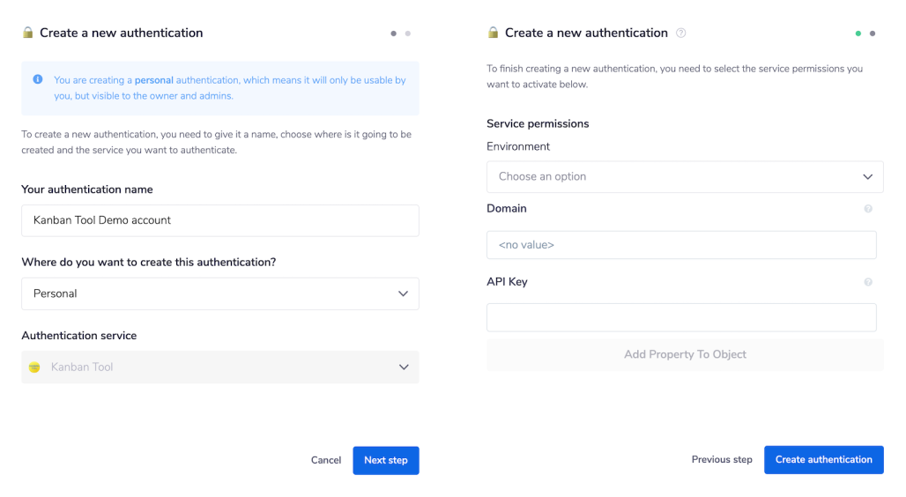Expand the Authentication service Kanban Tool dropdown
Screen dimensions: 906x497
[x=220, y=367]
